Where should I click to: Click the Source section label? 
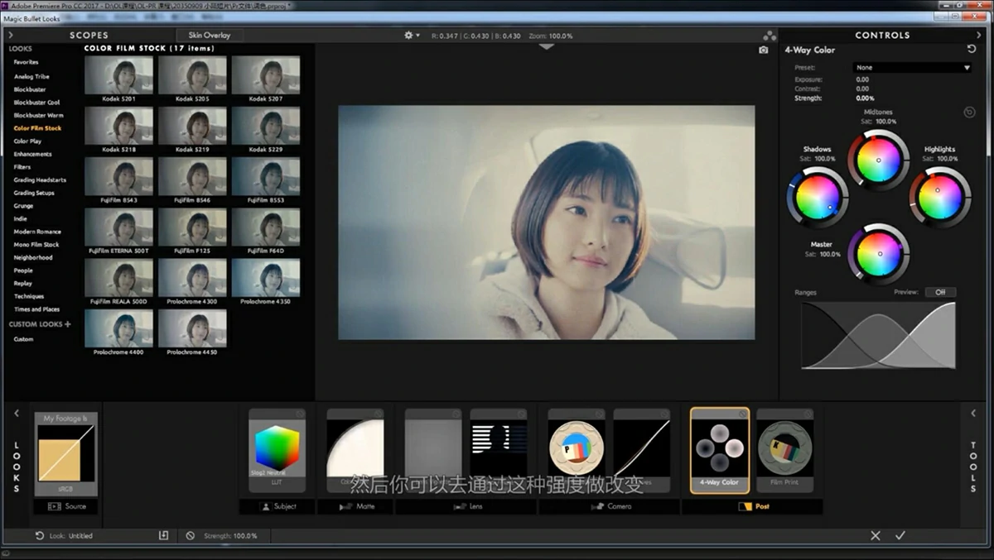(66, 506)
